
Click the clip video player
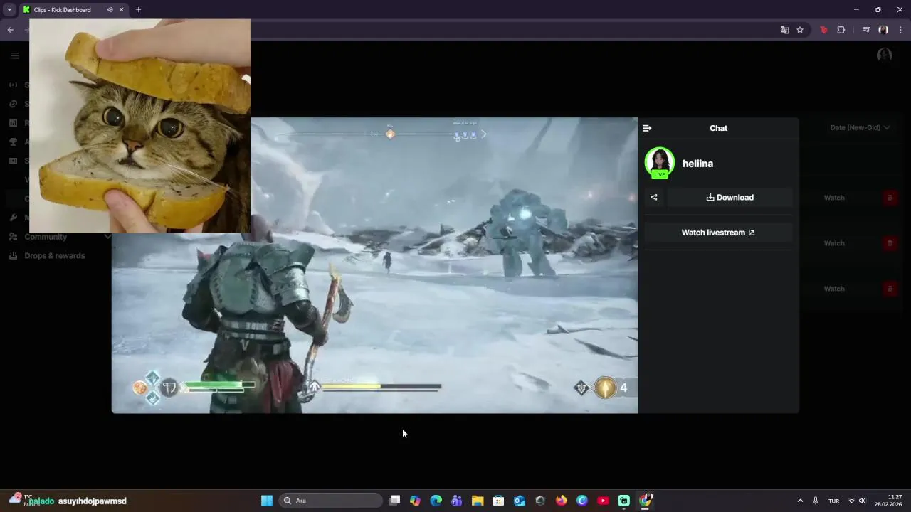click(x=374, y=265)
